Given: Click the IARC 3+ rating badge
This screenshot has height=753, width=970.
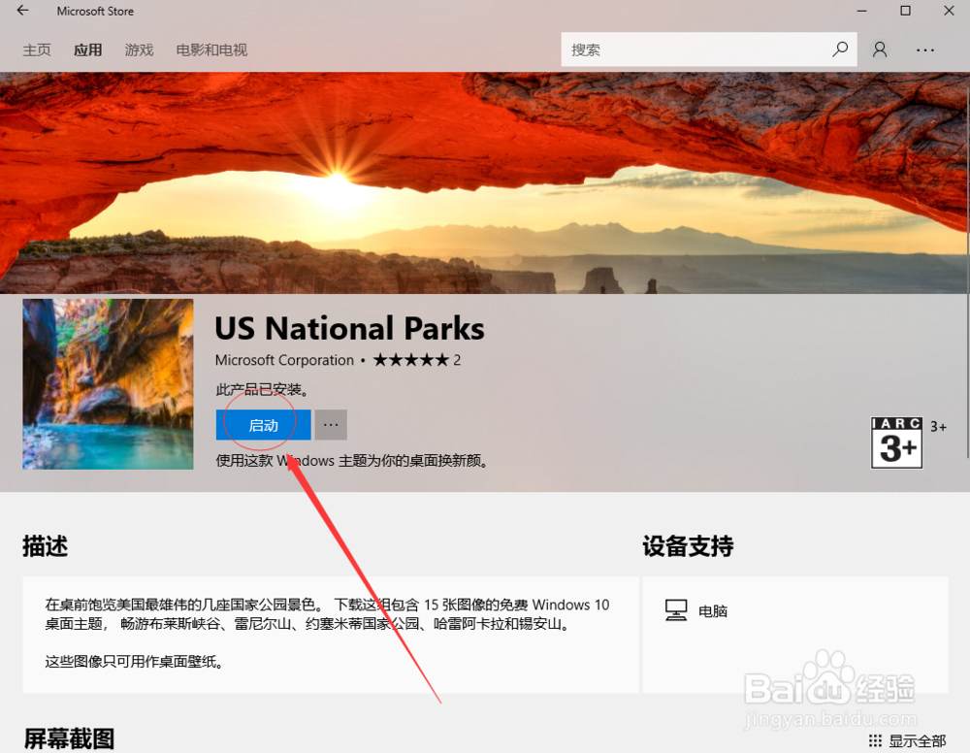Looking at the screenshot, I should point(896,442).
